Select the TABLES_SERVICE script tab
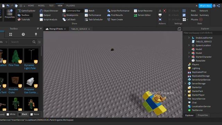The image size is (222, 125). [x=79, y=29]
